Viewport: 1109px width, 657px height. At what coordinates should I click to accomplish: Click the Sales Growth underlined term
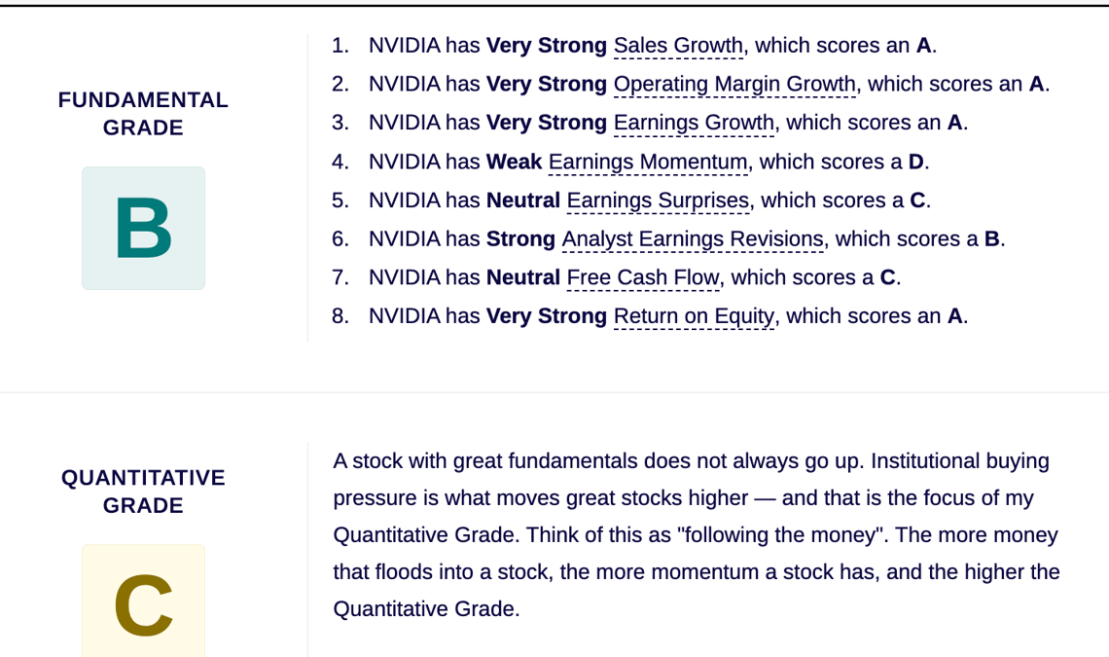(678, 46)
